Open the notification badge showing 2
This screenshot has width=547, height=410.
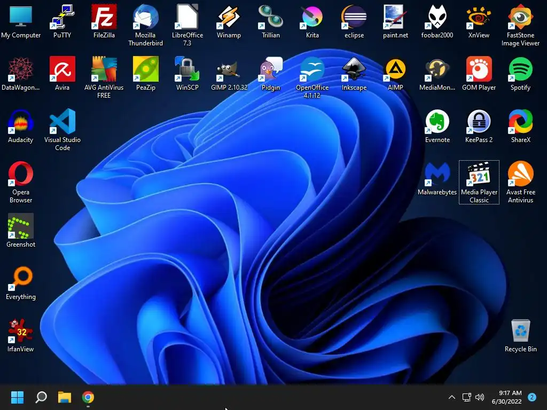point(532,397)
